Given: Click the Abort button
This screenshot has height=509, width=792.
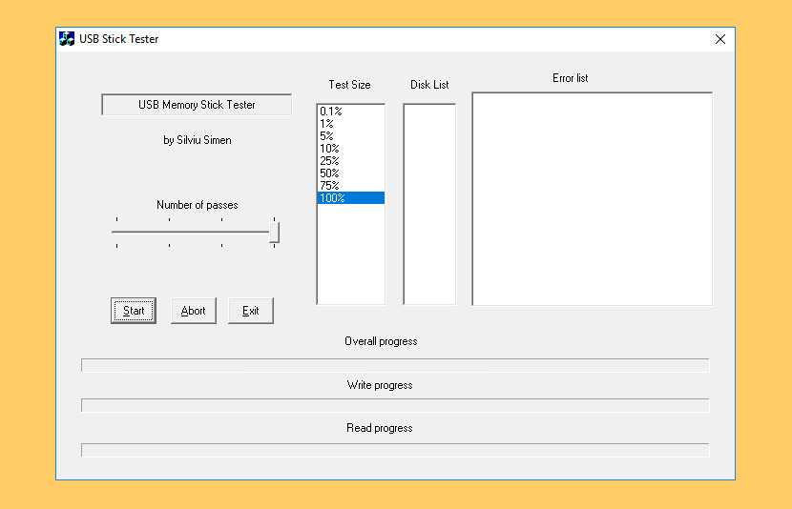Looking at the screenshot, I should click(x=194, y=311).
